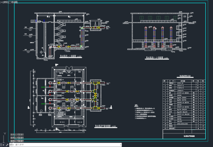Open the 俯视 view controls menu
Screen dimensions: 213x147
click(x=6, y=2)
